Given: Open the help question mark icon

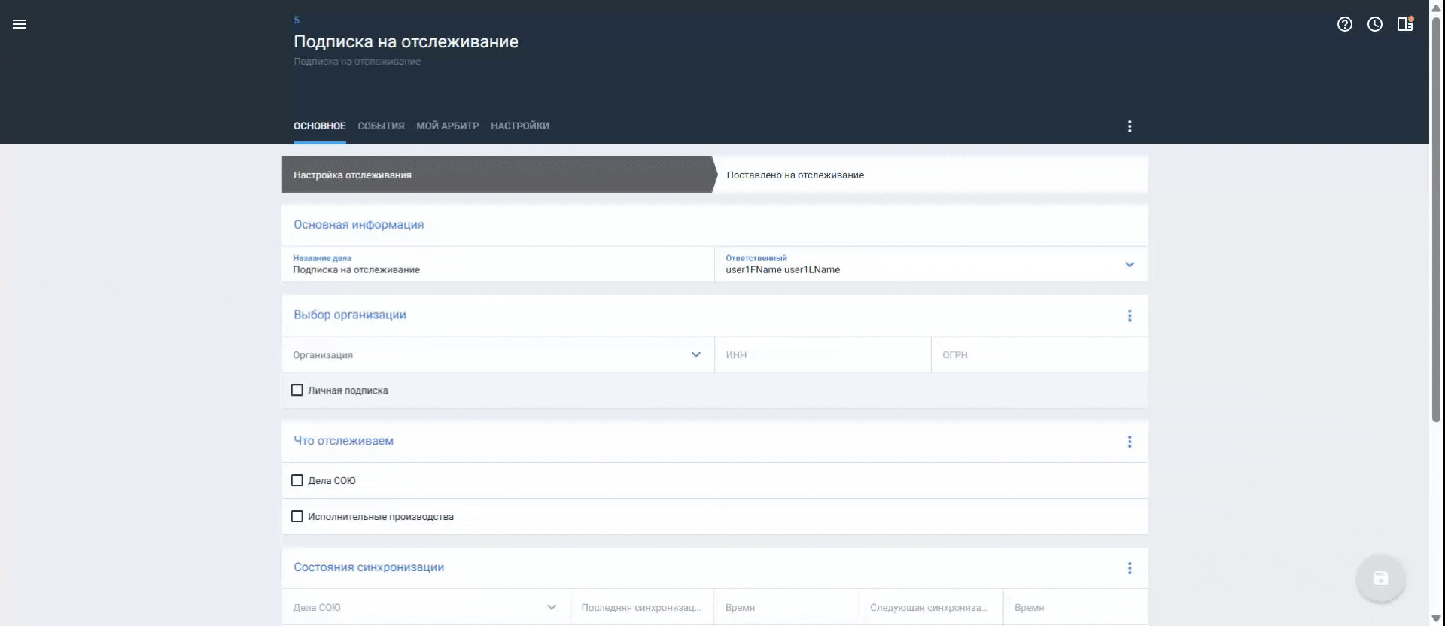Looking at the screenshot, I should coord(1344,24).
